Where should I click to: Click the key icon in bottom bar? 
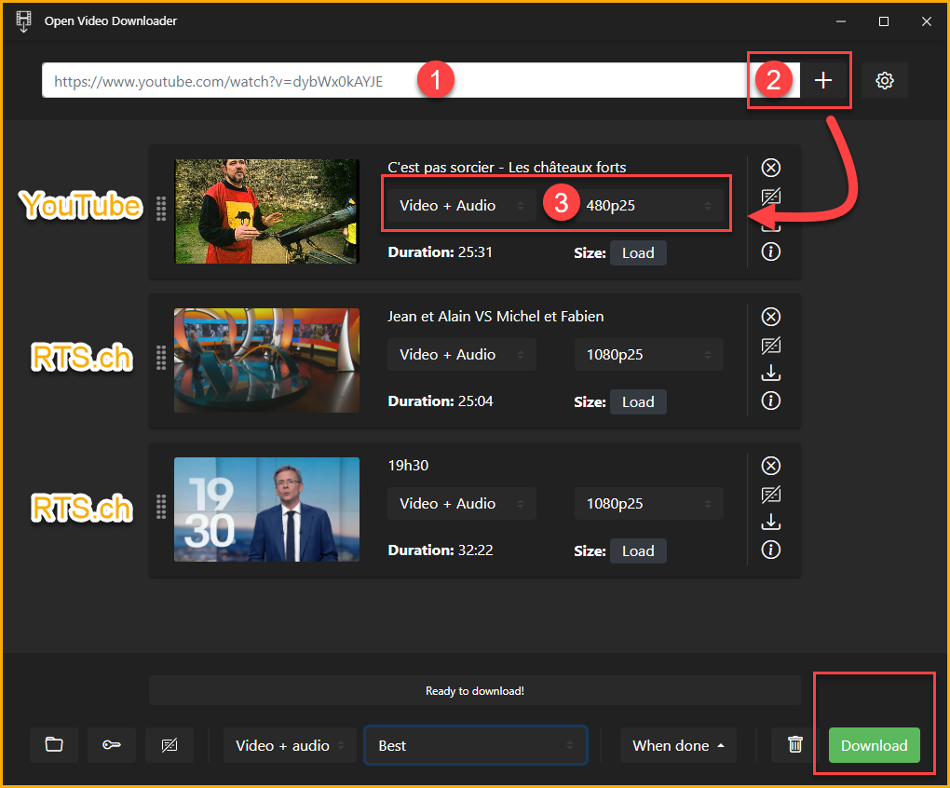tap(112, 745)
